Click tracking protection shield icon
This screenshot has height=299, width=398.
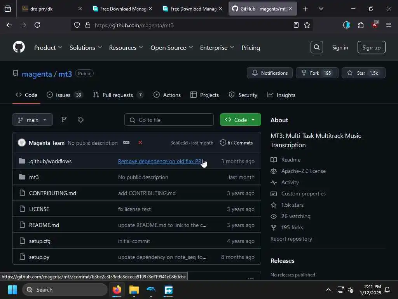(x=77, y=25)
